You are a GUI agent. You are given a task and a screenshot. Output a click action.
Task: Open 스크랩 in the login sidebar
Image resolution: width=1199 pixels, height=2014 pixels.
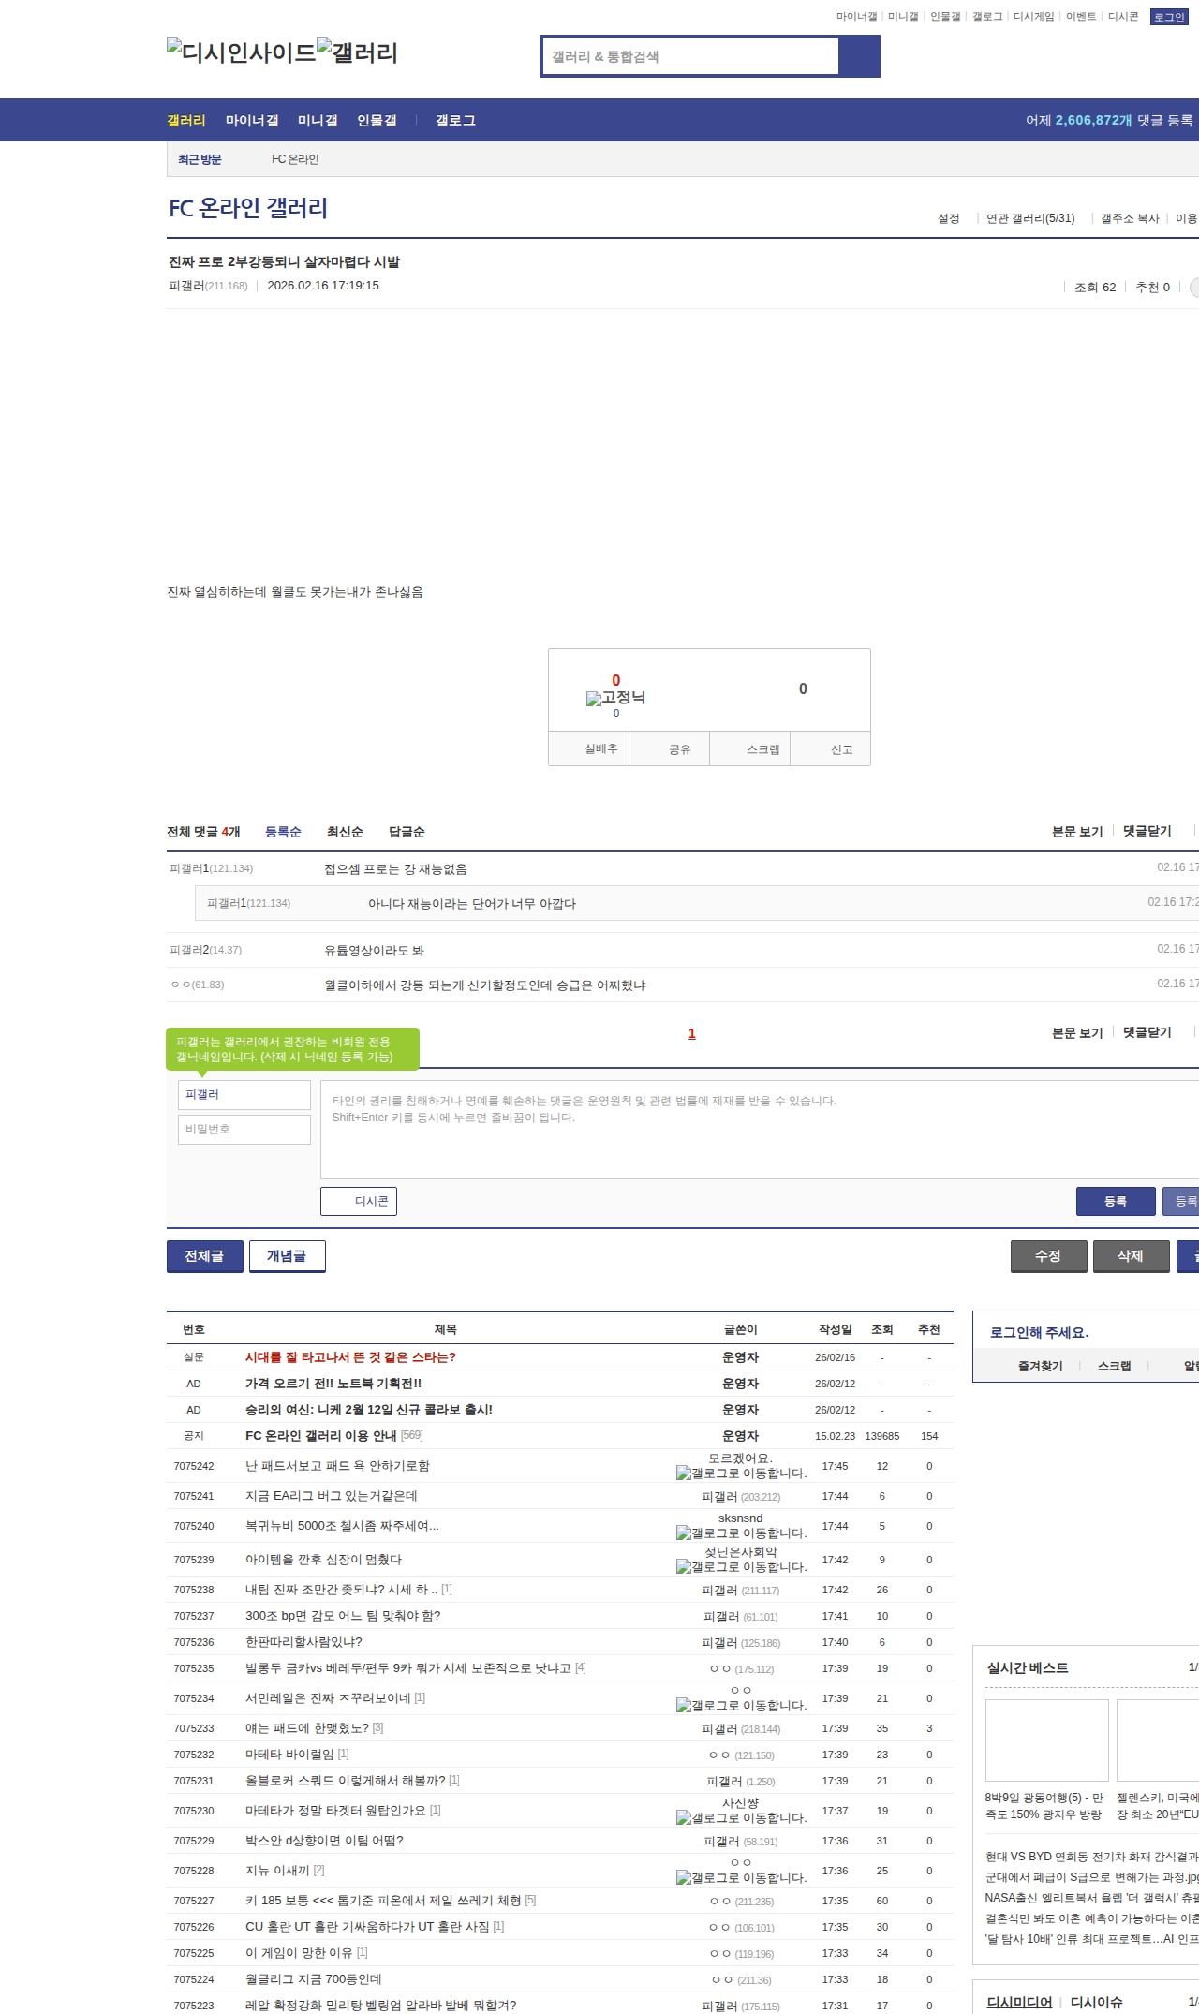pyautogui.click(x=1114, y=1366)
